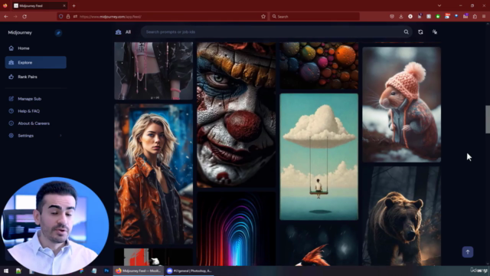490x276 pixels.
Task: Open the mouse with pink knit hat image
Action: [x=401, y=104]
